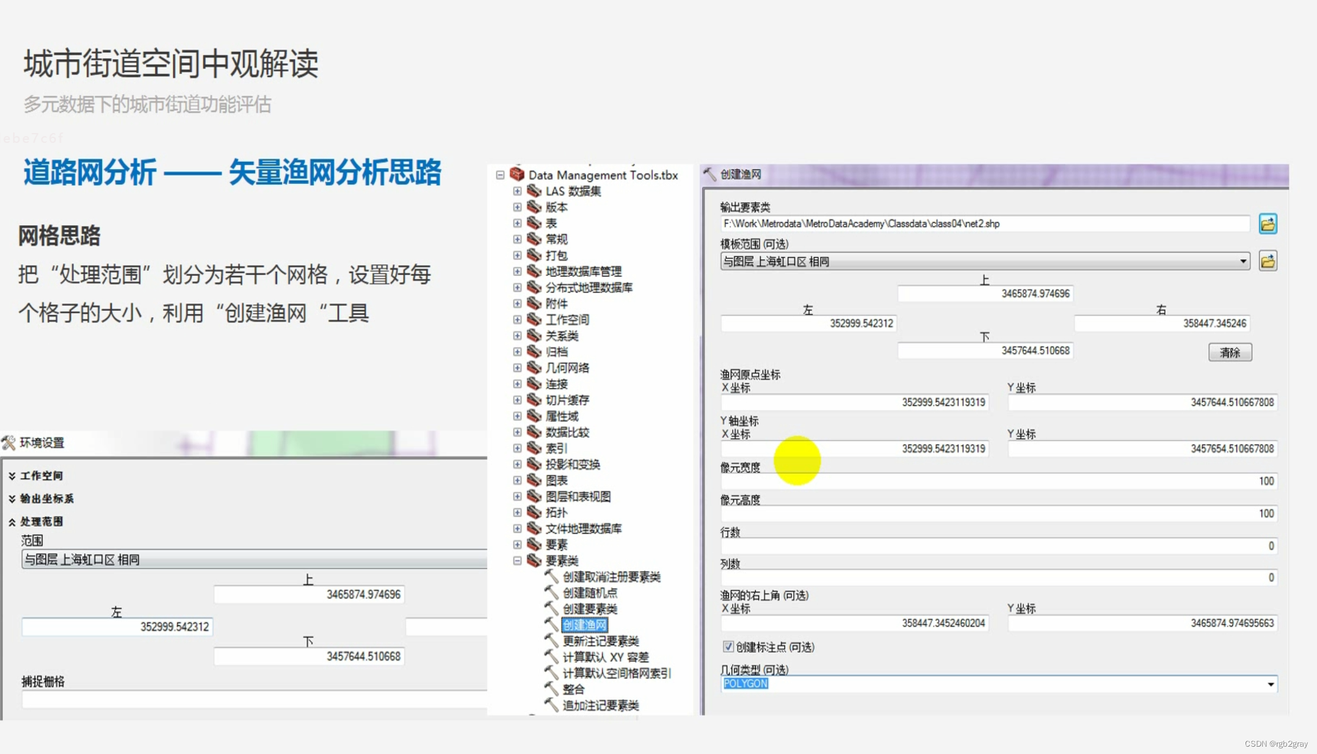Toggle the 创建标注点 (可选) checkbox
The image size is (1317, 754).
pyautogui.click(x=728, y=647)
